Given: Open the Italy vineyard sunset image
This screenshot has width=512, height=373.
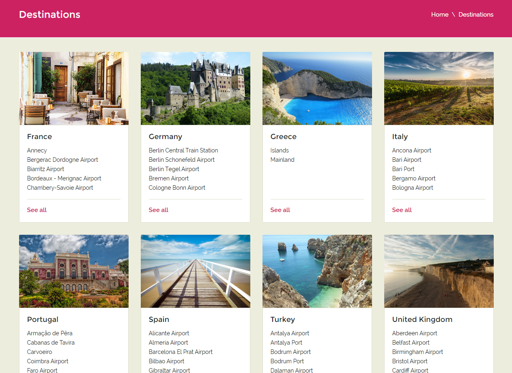Looking at the screenshot, I should (439, 88).
